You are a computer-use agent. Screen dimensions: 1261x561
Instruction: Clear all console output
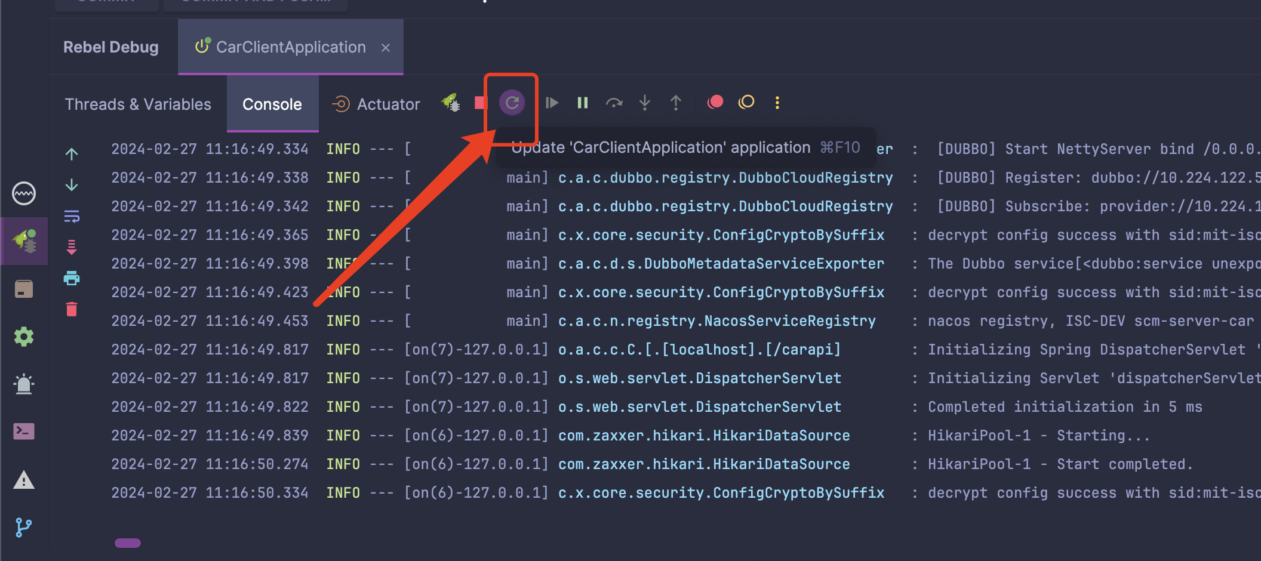click(x=72, y=309)
